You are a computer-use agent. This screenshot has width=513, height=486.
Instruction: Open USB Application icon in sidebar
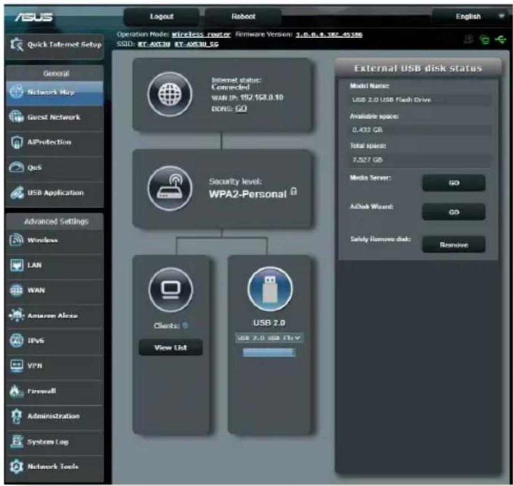click(x=16, y=193)
